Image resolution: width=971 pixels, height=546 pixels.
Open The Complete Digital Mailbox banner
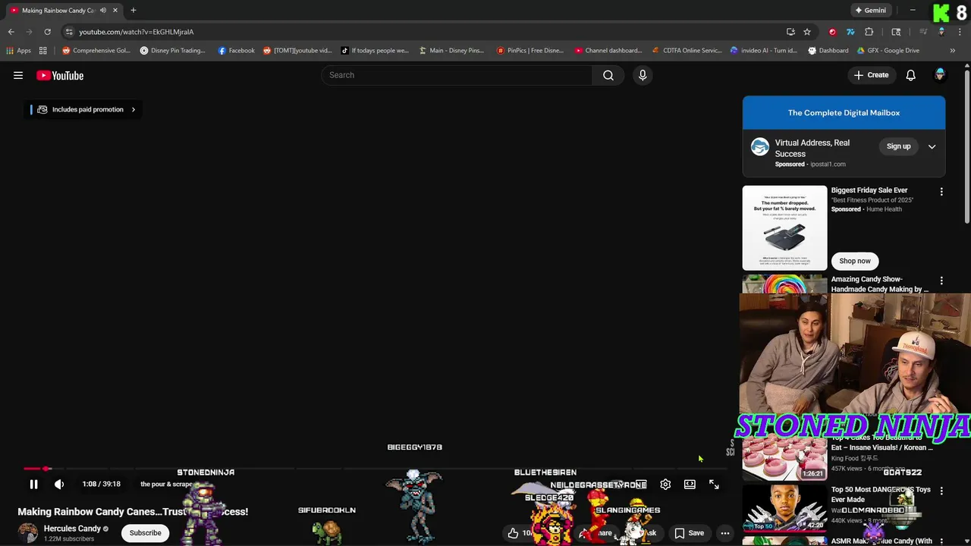click(x=844, y=113)
